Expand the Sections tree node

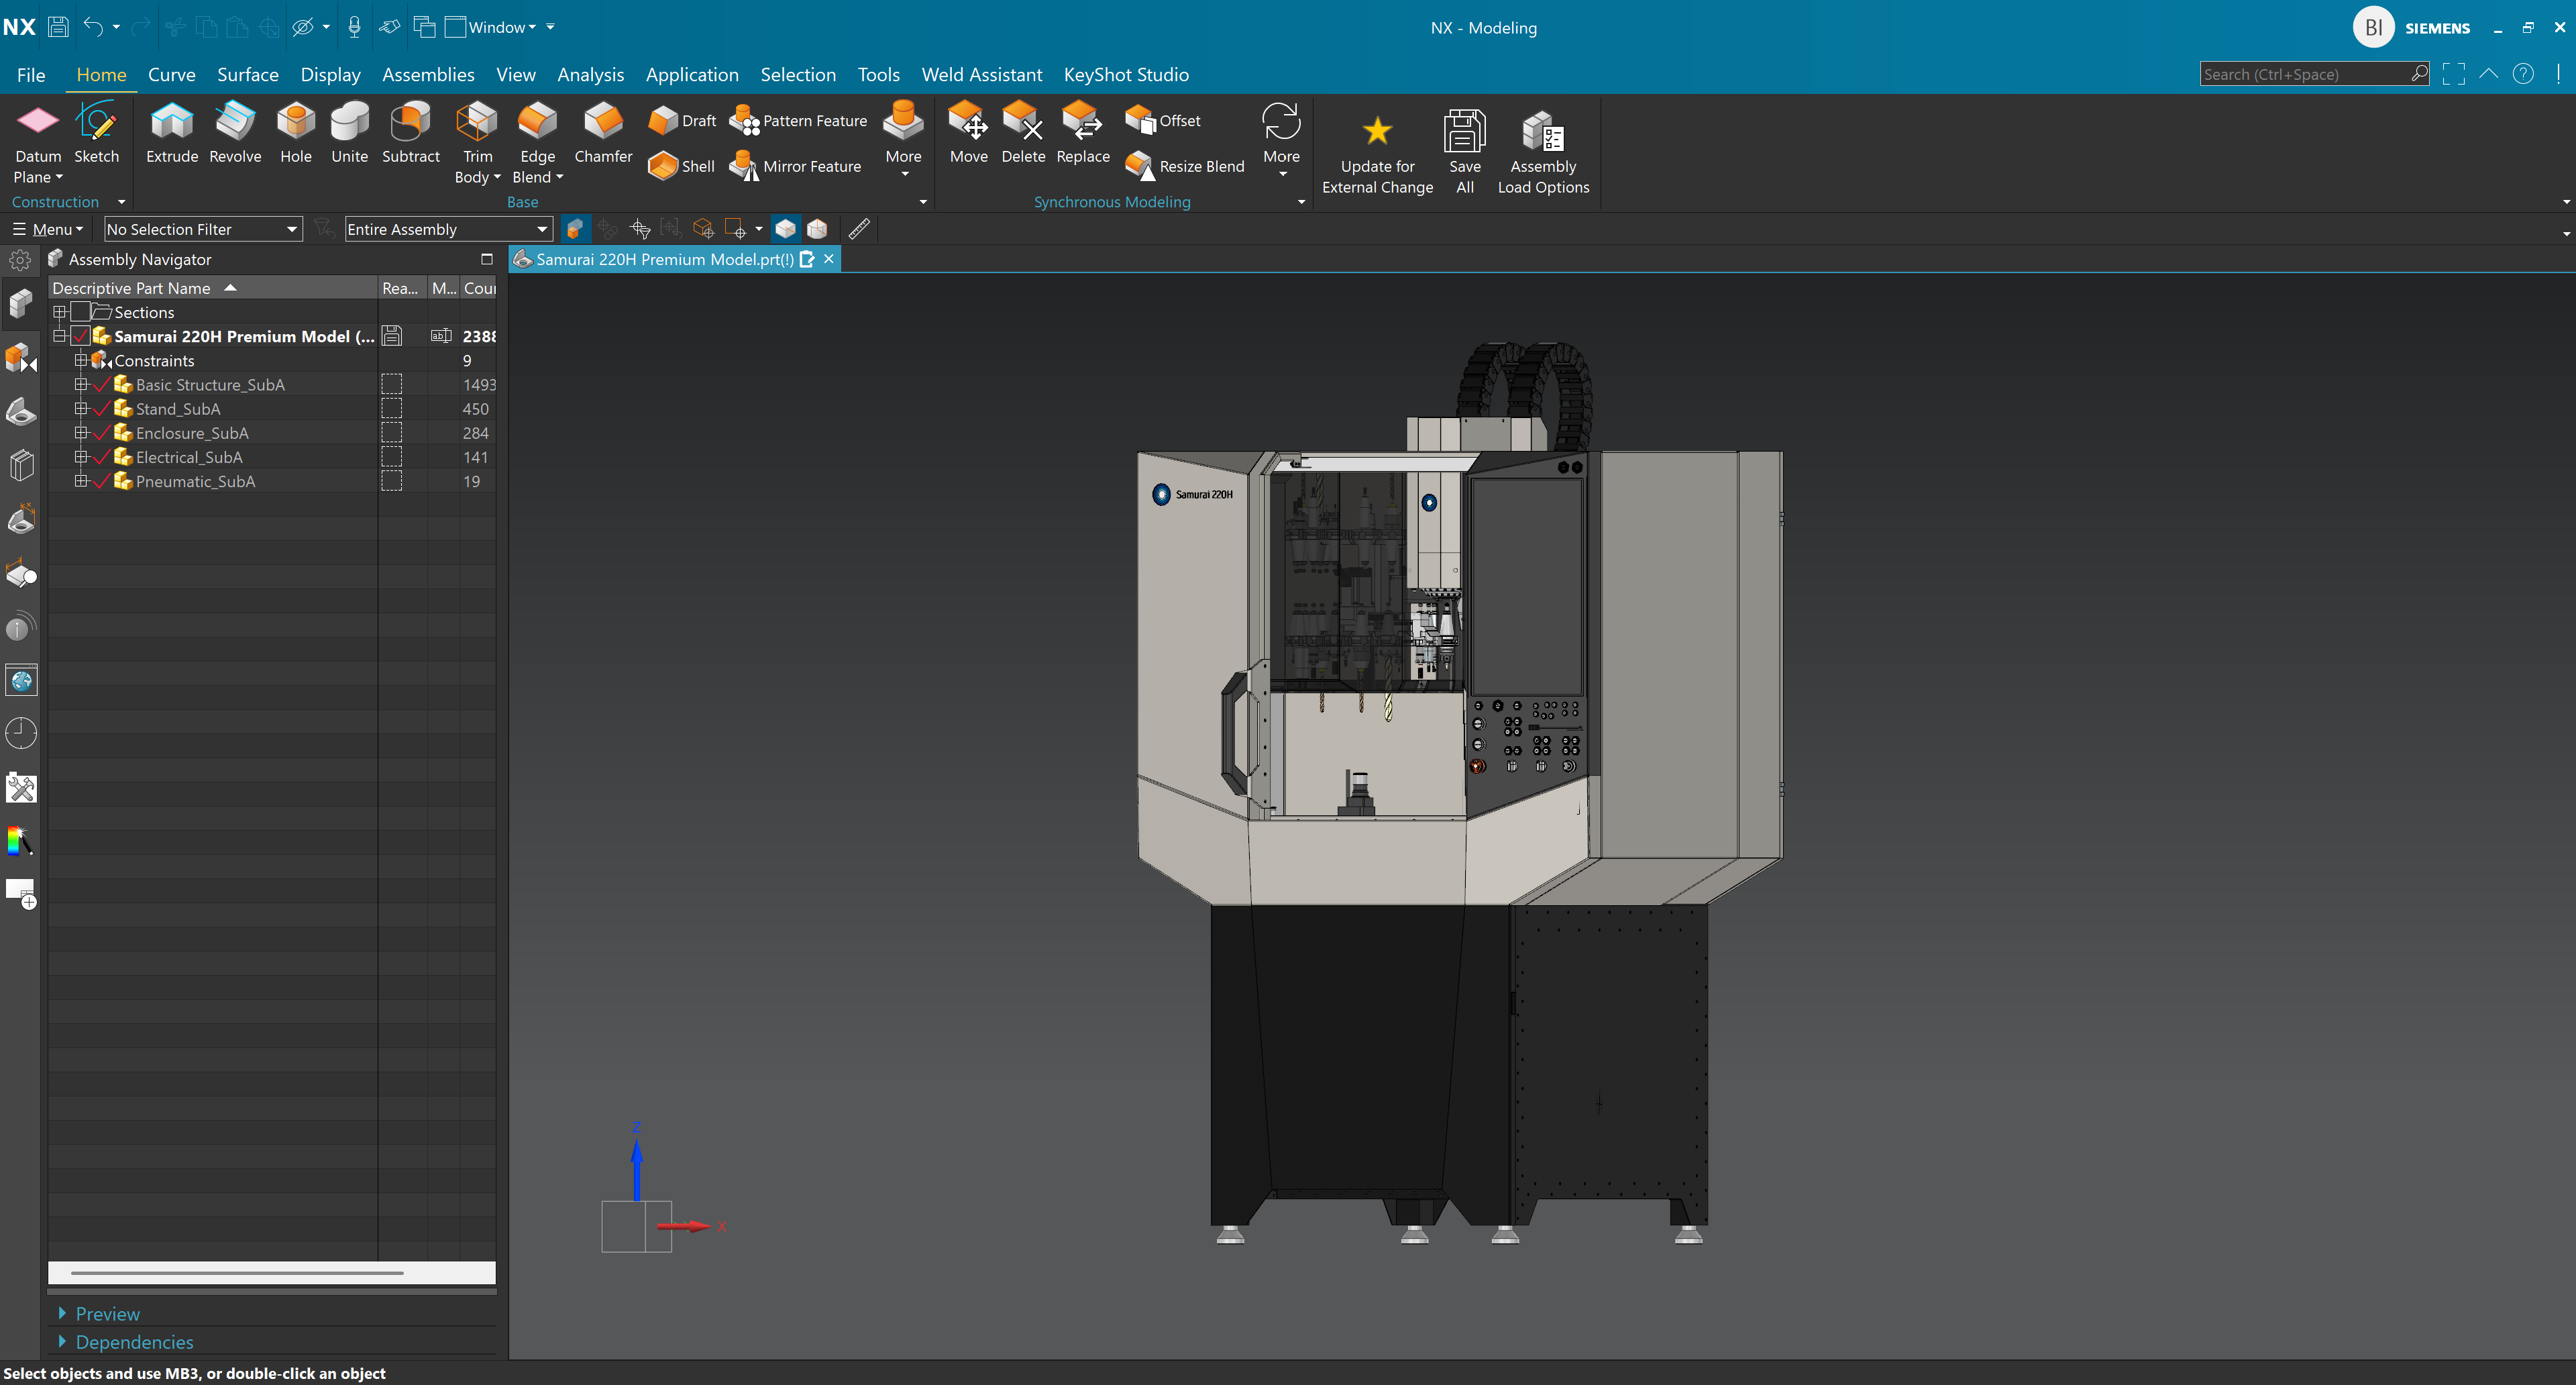[x=60, y=312]
